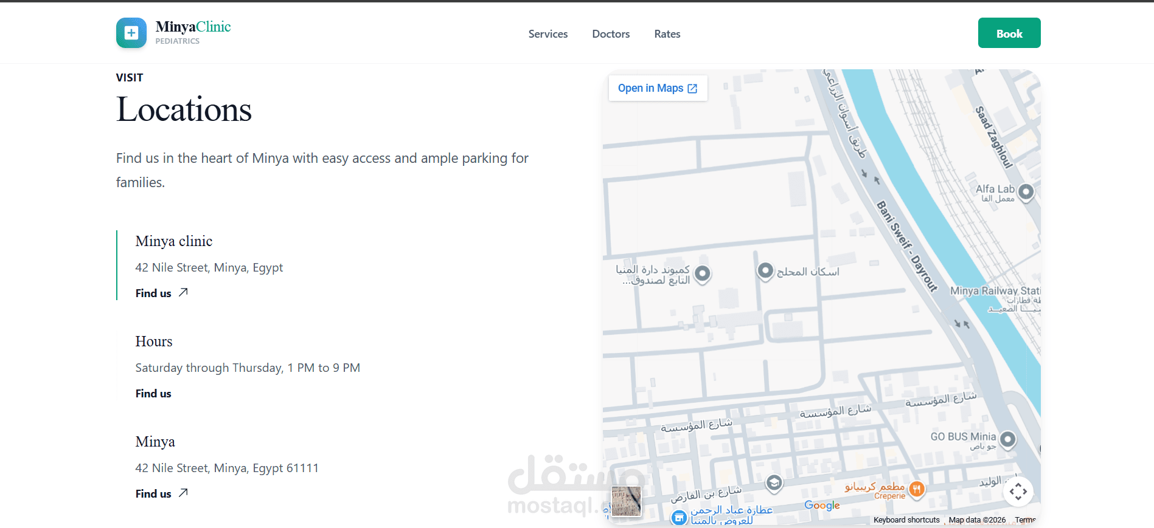Screen dimensions: 1154x528
Task: Click the Minya Railway Station map label
Action: click(x=995, y=291)
